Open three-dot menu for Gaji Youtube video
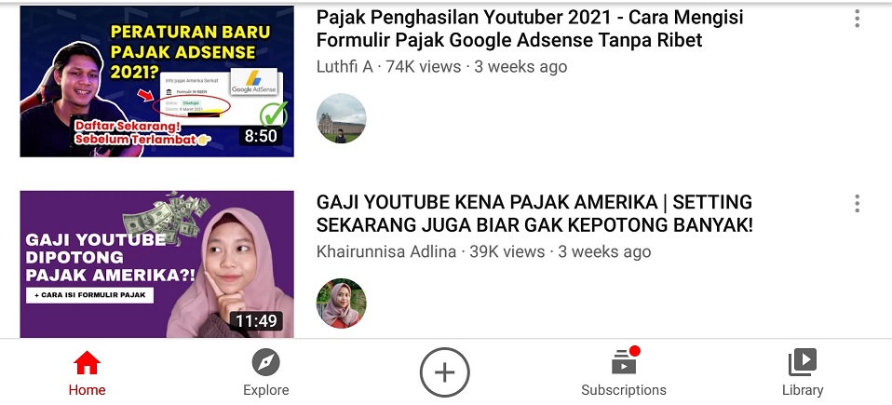Image resolution: width=892 pixels, height=405 pixels. (x=857, y=204)
